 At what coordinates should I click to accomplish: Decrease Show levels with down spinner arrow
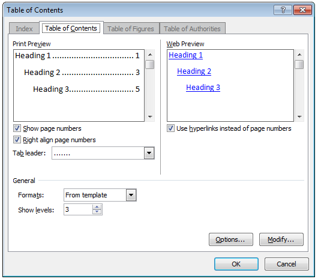97,212
